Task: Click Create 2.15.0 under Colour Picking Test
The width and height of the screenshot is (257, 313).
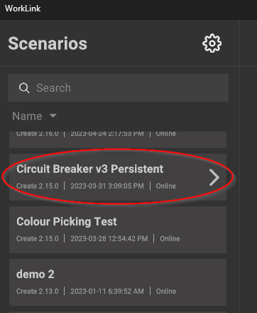Action: coord(38,238)
